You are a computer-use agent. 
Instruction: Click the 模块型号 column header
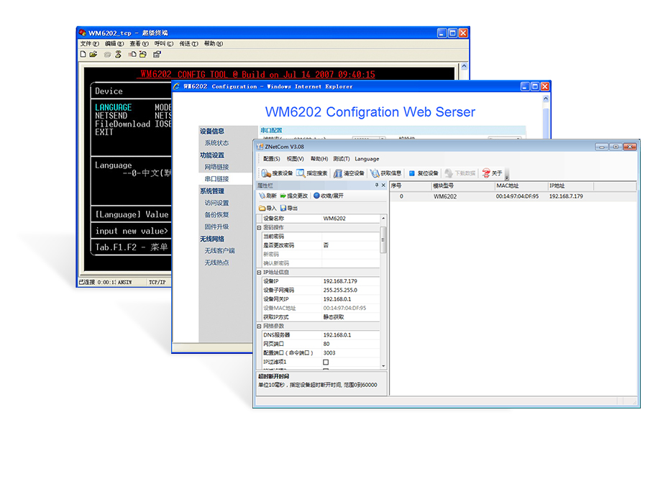462,186
